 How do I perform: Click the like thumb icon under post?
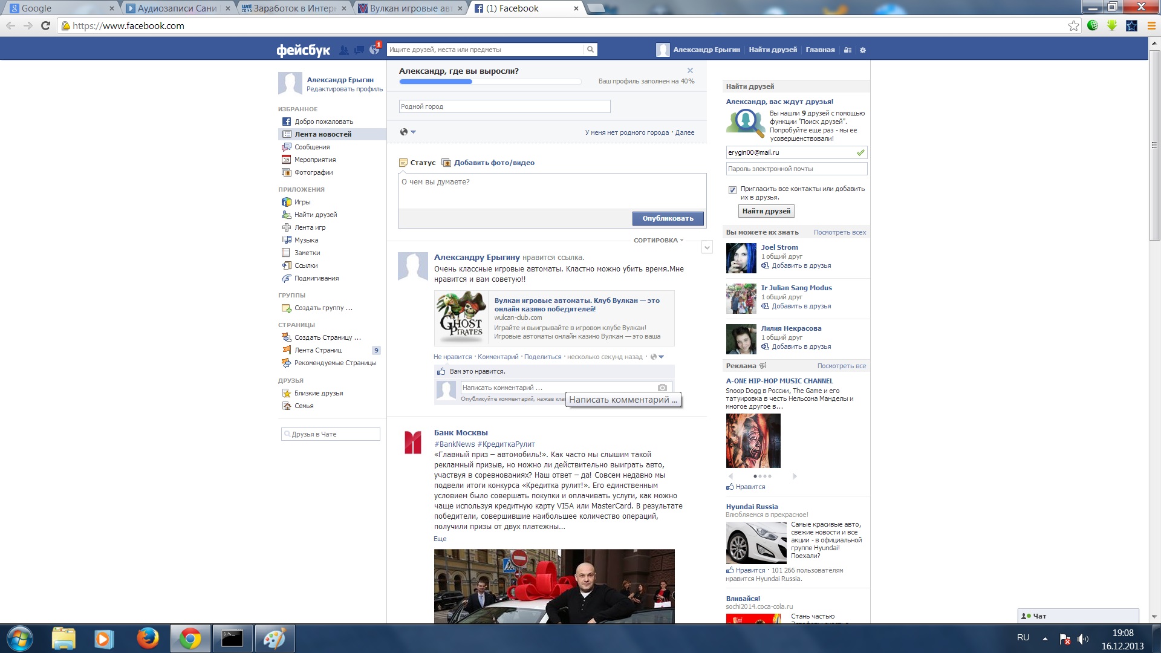(x=441, y=371)
